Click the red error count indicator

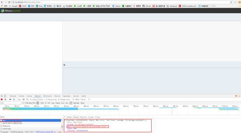pyautogui.click(x=236, y=96)
